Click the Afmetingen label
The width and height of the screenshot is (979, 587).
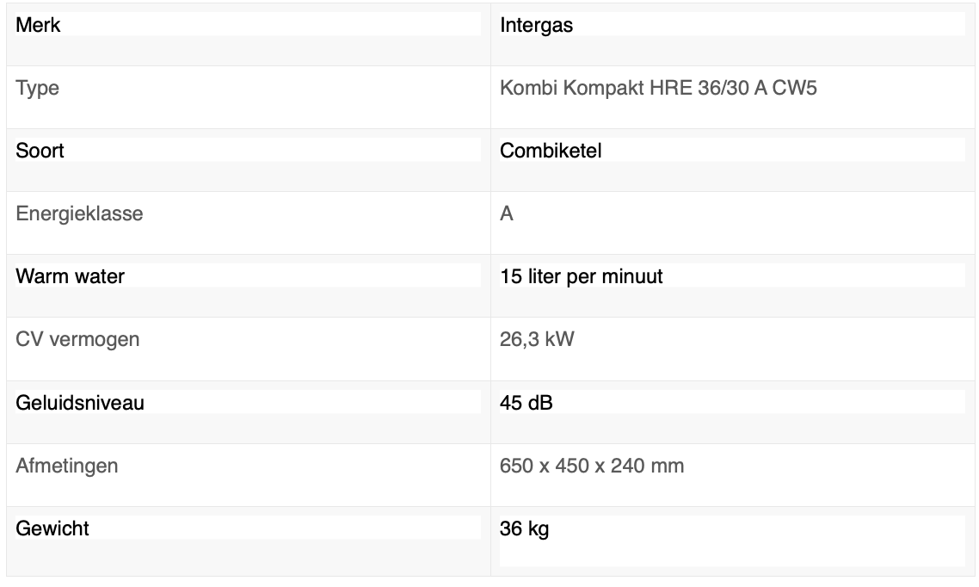coord(67,466)
